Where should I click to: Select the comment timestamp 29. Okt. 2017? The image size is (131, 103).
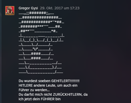[51, 8]
